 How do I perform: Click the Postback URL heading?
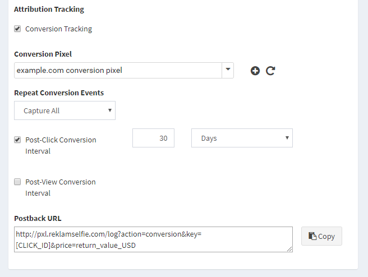click(38, 218)
